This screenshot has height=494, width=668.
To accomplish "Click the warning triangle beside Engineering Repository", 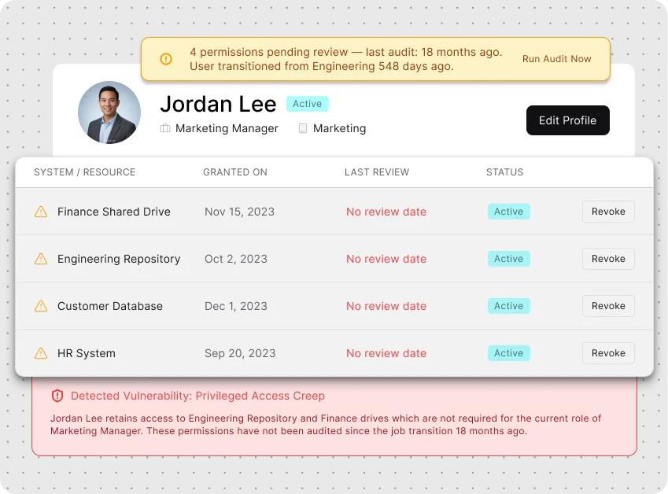I will click(x=41, y=259).
